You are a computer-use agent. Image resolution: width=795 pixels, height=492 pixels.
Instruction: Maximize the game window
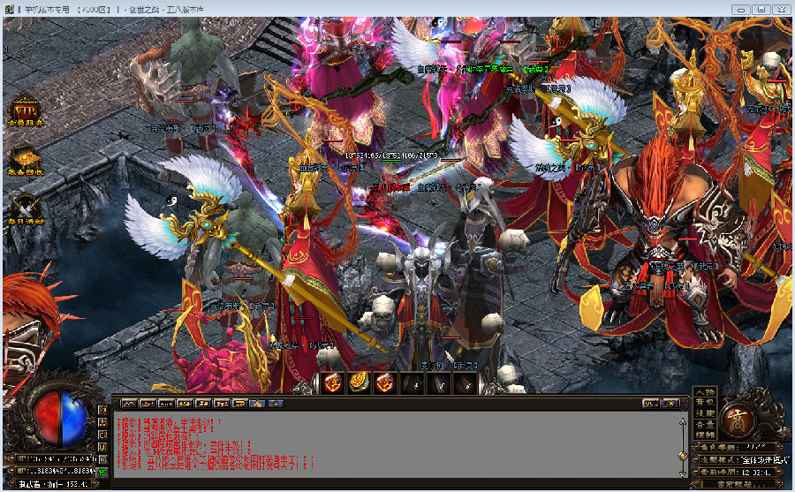tap(761, 9)
